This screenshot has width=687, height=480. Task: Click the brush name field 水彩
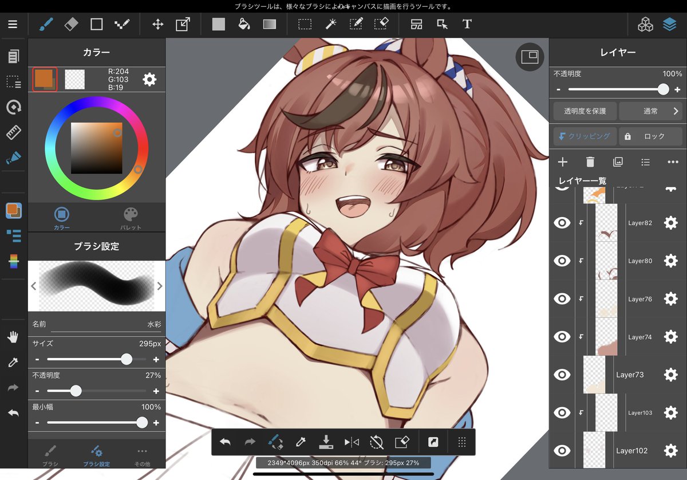[x=106, y=324]
